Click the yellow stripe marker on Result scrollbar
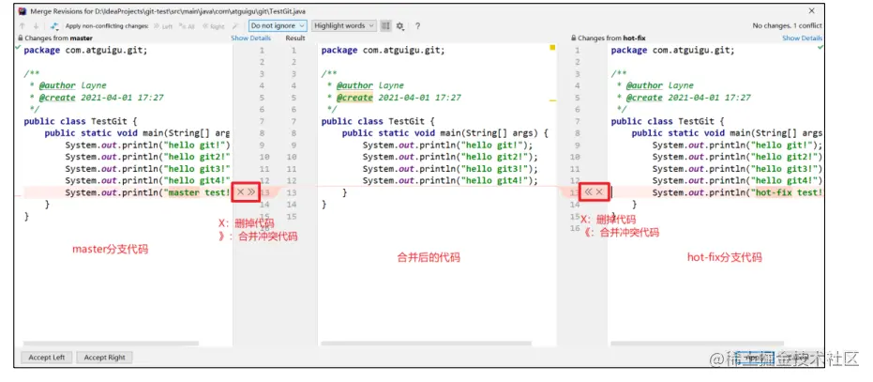The height and width of the screenshot is (382, 873). tap(552, 101)
